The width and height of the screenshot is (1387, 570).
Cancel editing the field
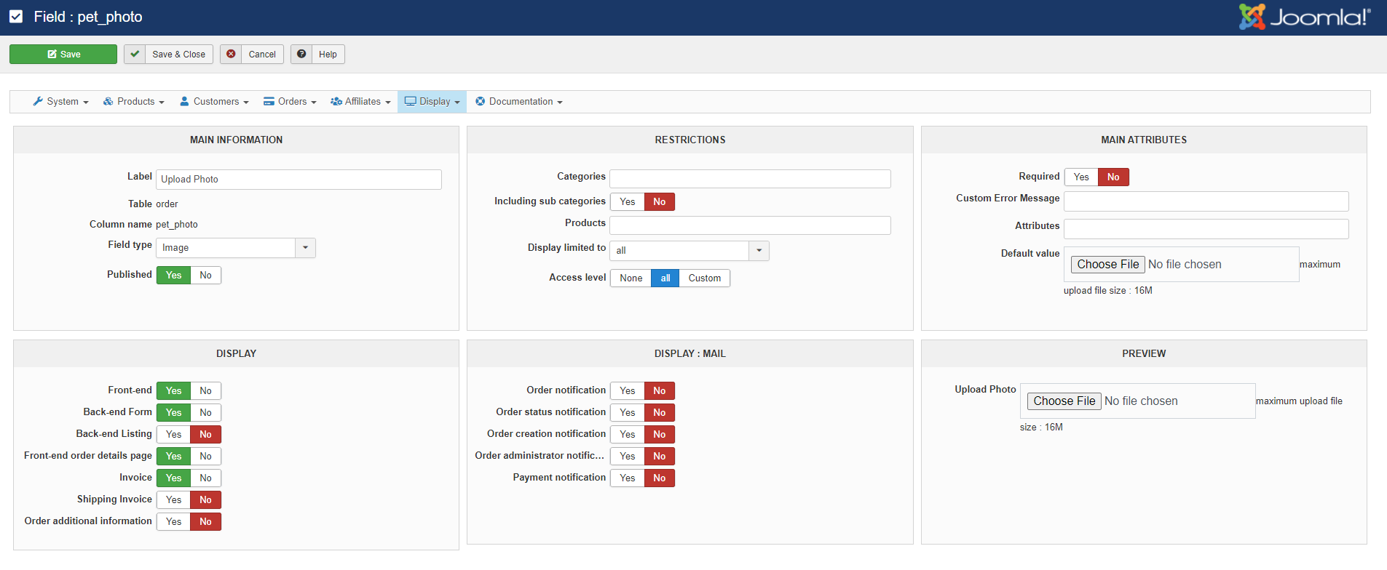point(252,54)
